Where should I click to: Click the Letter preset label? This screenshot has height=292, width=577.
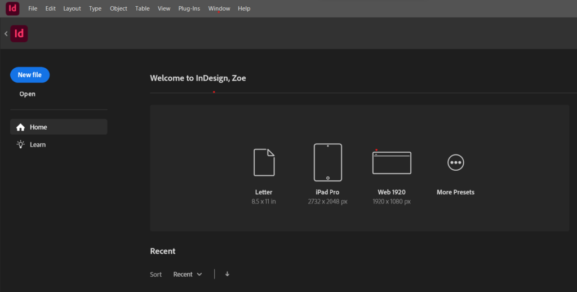pyautogui.click(x=264, y=192)
